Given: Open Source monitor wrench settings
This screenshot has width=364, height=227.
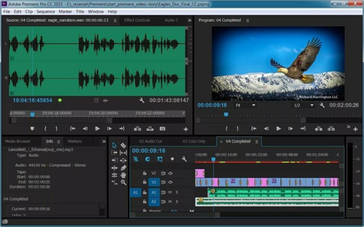Looking at the screenshot, I should coord(142,100).
